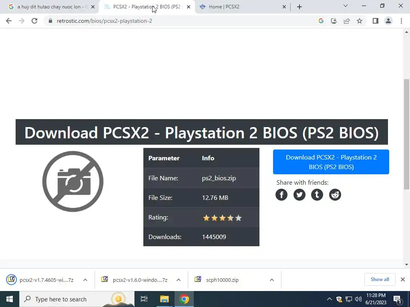Screen dimensions: 410x307
Task: Click the star rating
Action: click(x=222, y=218)
